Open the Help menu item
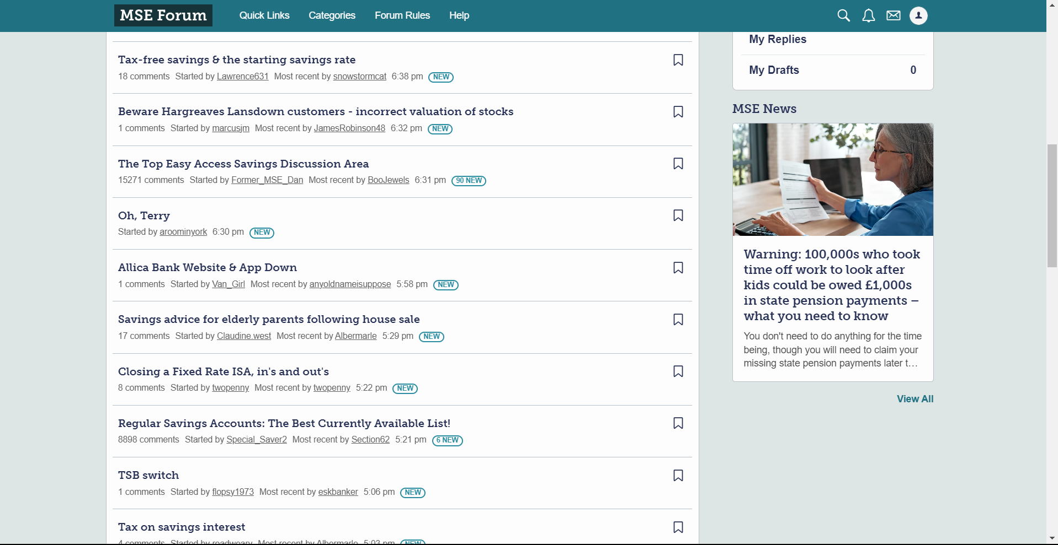Image resolution: width=1058 pixels, height=545 pixels. tap(459, 15)
